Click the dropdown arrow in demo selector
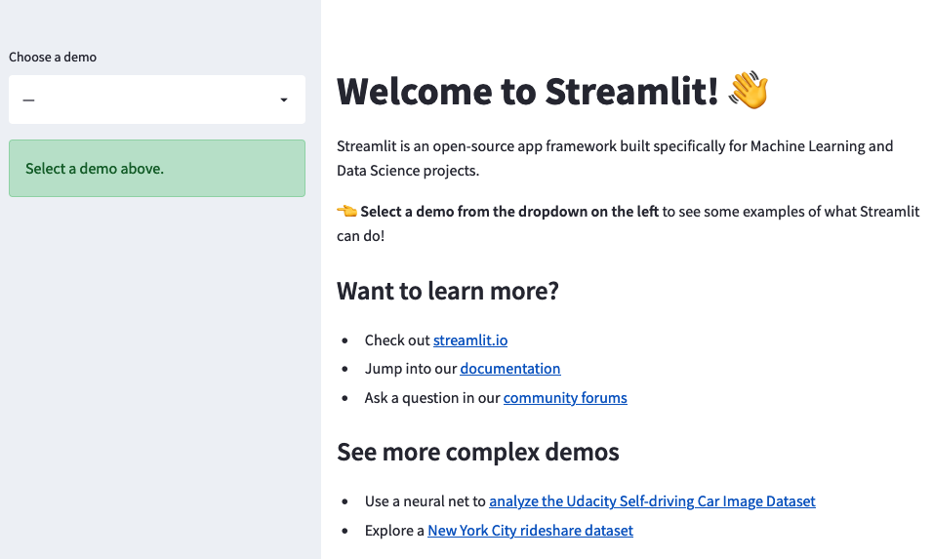 [284, 100]
